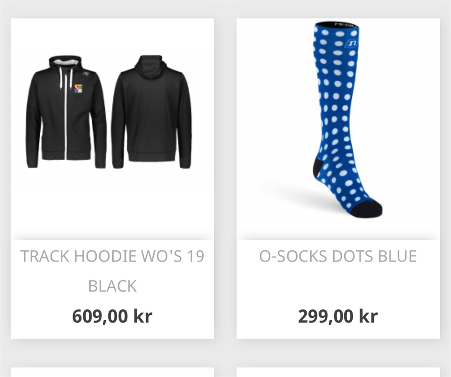Click the word BLACK in hoodie title
This screenshot has width=451, height=377.
112,286
